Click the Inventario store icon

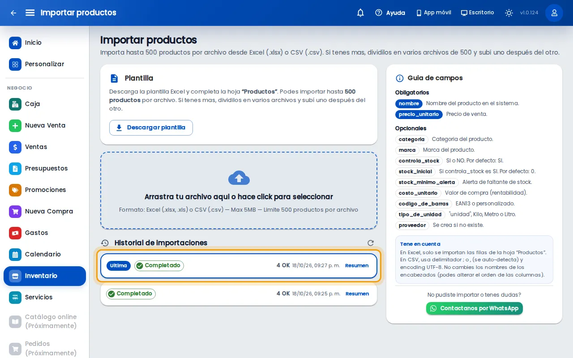point(15,276)
